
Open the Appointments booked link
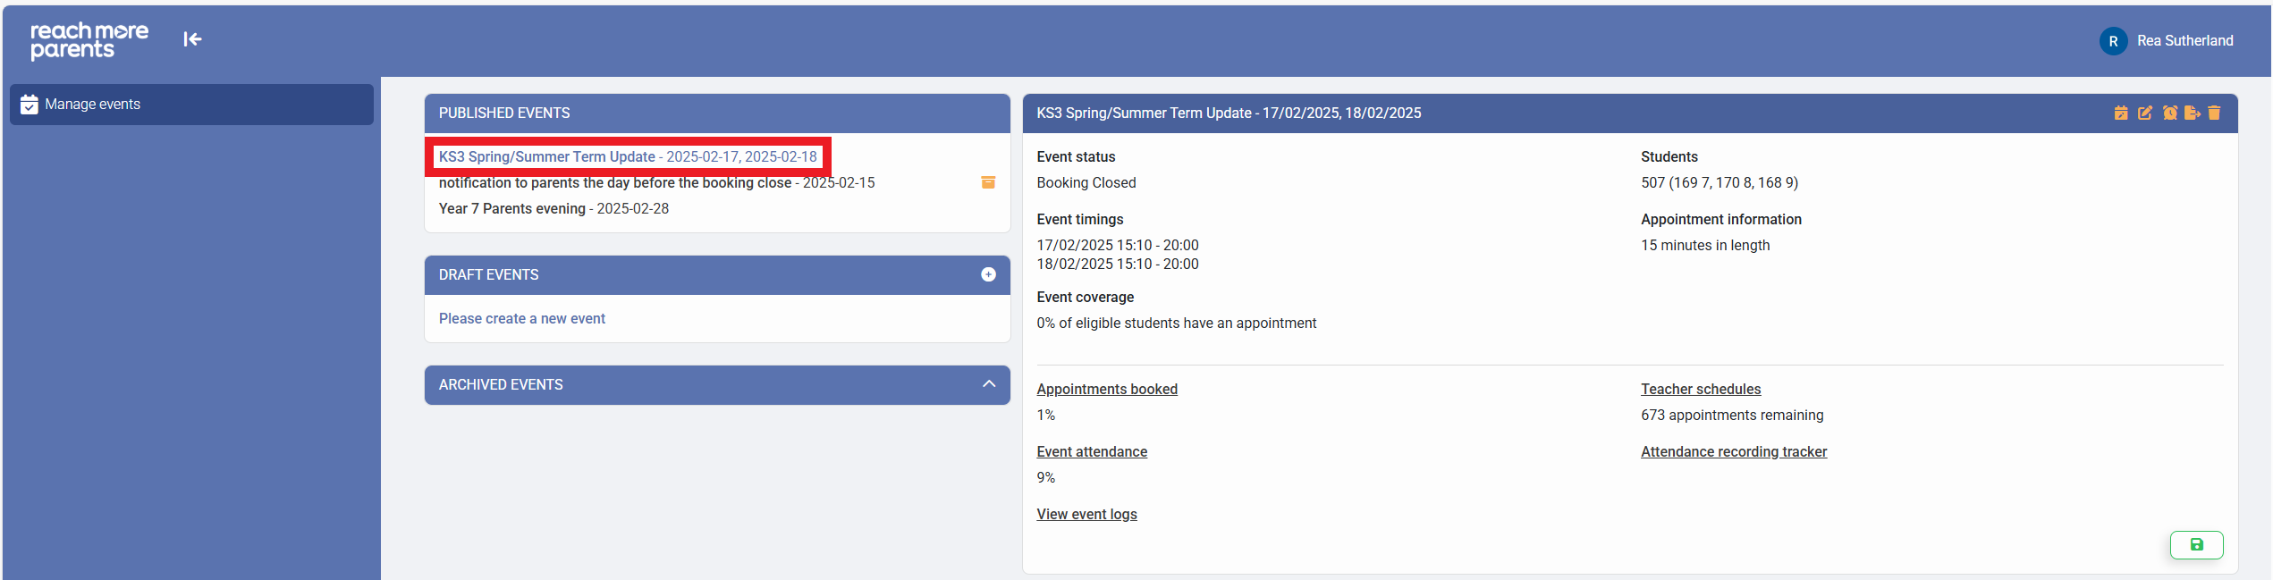[1106, 389]
